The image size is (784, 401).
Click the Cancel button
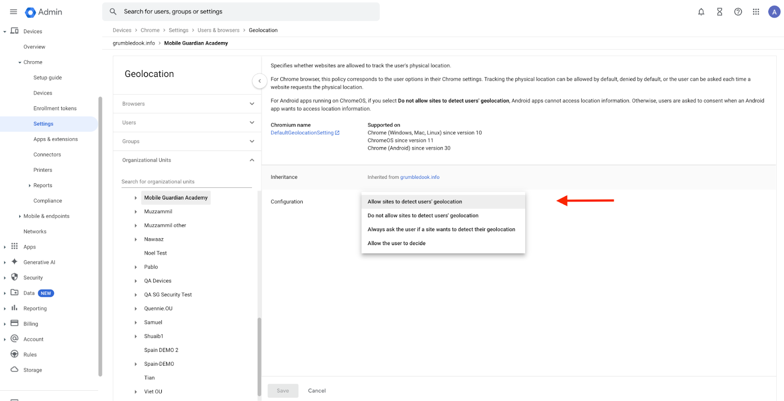pos(317,391)
